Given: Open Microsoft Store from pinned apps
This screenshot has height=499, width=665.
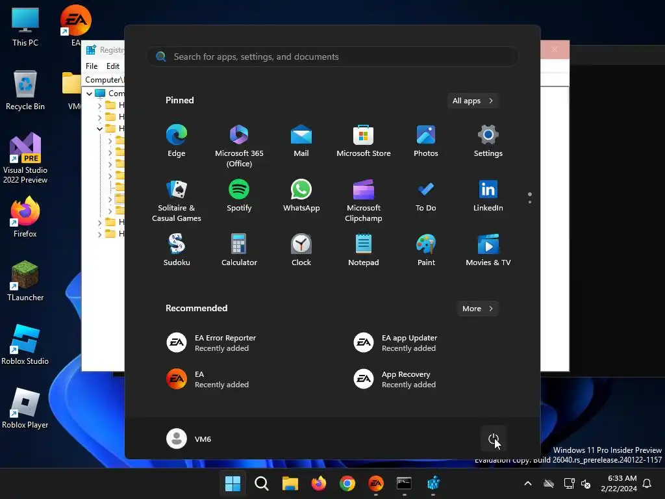Looking at the screenshot, I should [364, 141].
